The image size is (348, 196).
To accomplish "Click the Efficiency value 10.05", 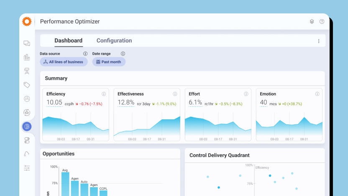I will [54, 103].
